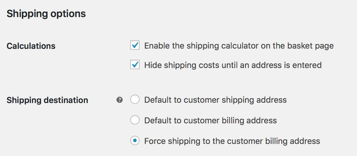
Task: Click 'Default to customer shipping address' text
Action: click(215, 100)
